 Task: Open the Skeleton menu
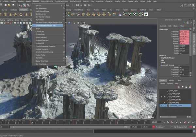click(x=86, y=1)
